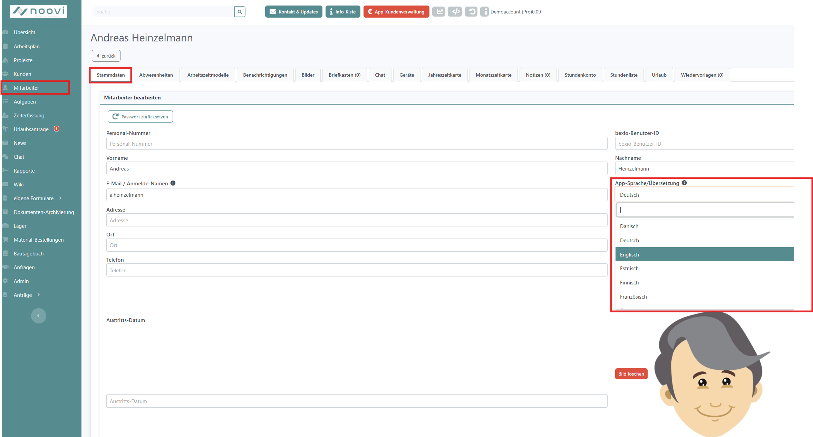Click the search magnifier button

tap(240, 12)
